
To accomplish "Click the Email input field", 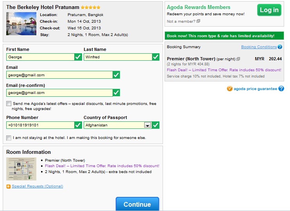I will click(x=59, y=75).
